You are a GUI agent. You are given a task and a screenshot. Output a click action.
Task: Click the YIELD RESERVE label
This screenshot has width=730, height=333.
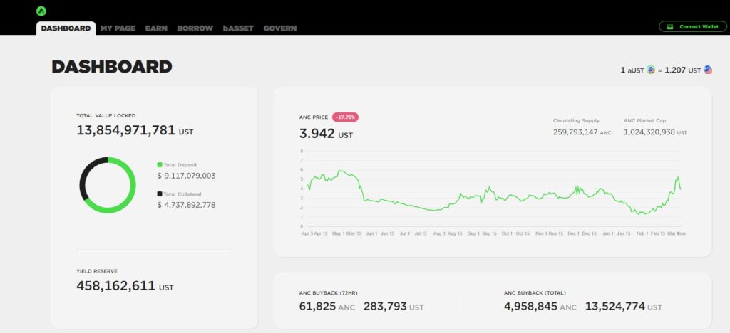pos(97,271)
